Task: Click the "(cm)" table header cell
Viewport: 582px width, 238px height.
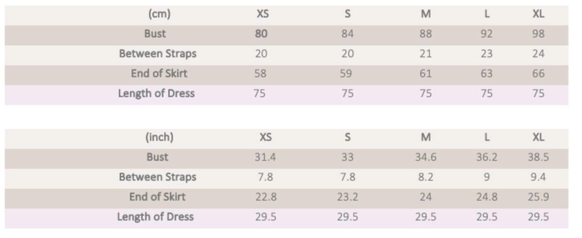Action: (160, 14)
